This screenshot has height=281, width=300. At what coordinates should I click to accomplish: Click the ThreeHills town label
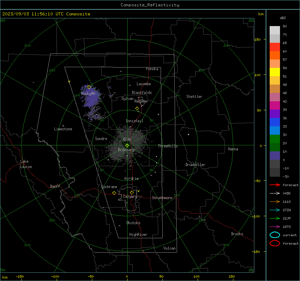(168, 146)
